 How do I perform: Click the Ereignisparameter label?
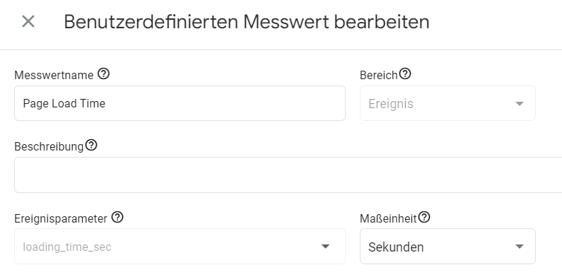61,218
